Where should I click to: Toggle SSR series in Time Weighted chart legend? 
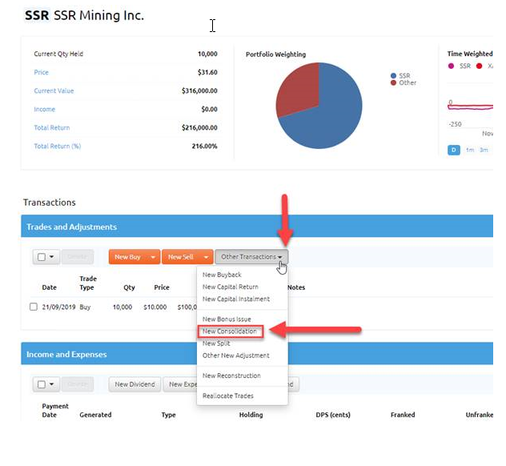451,66
